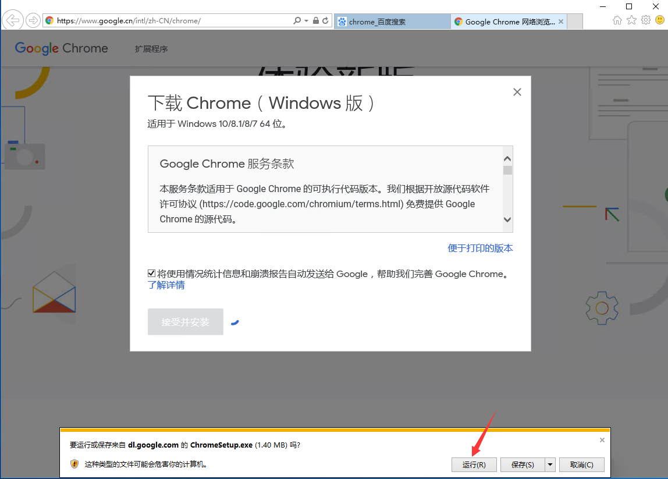Click the Google Chrome logo

(61, 48)
